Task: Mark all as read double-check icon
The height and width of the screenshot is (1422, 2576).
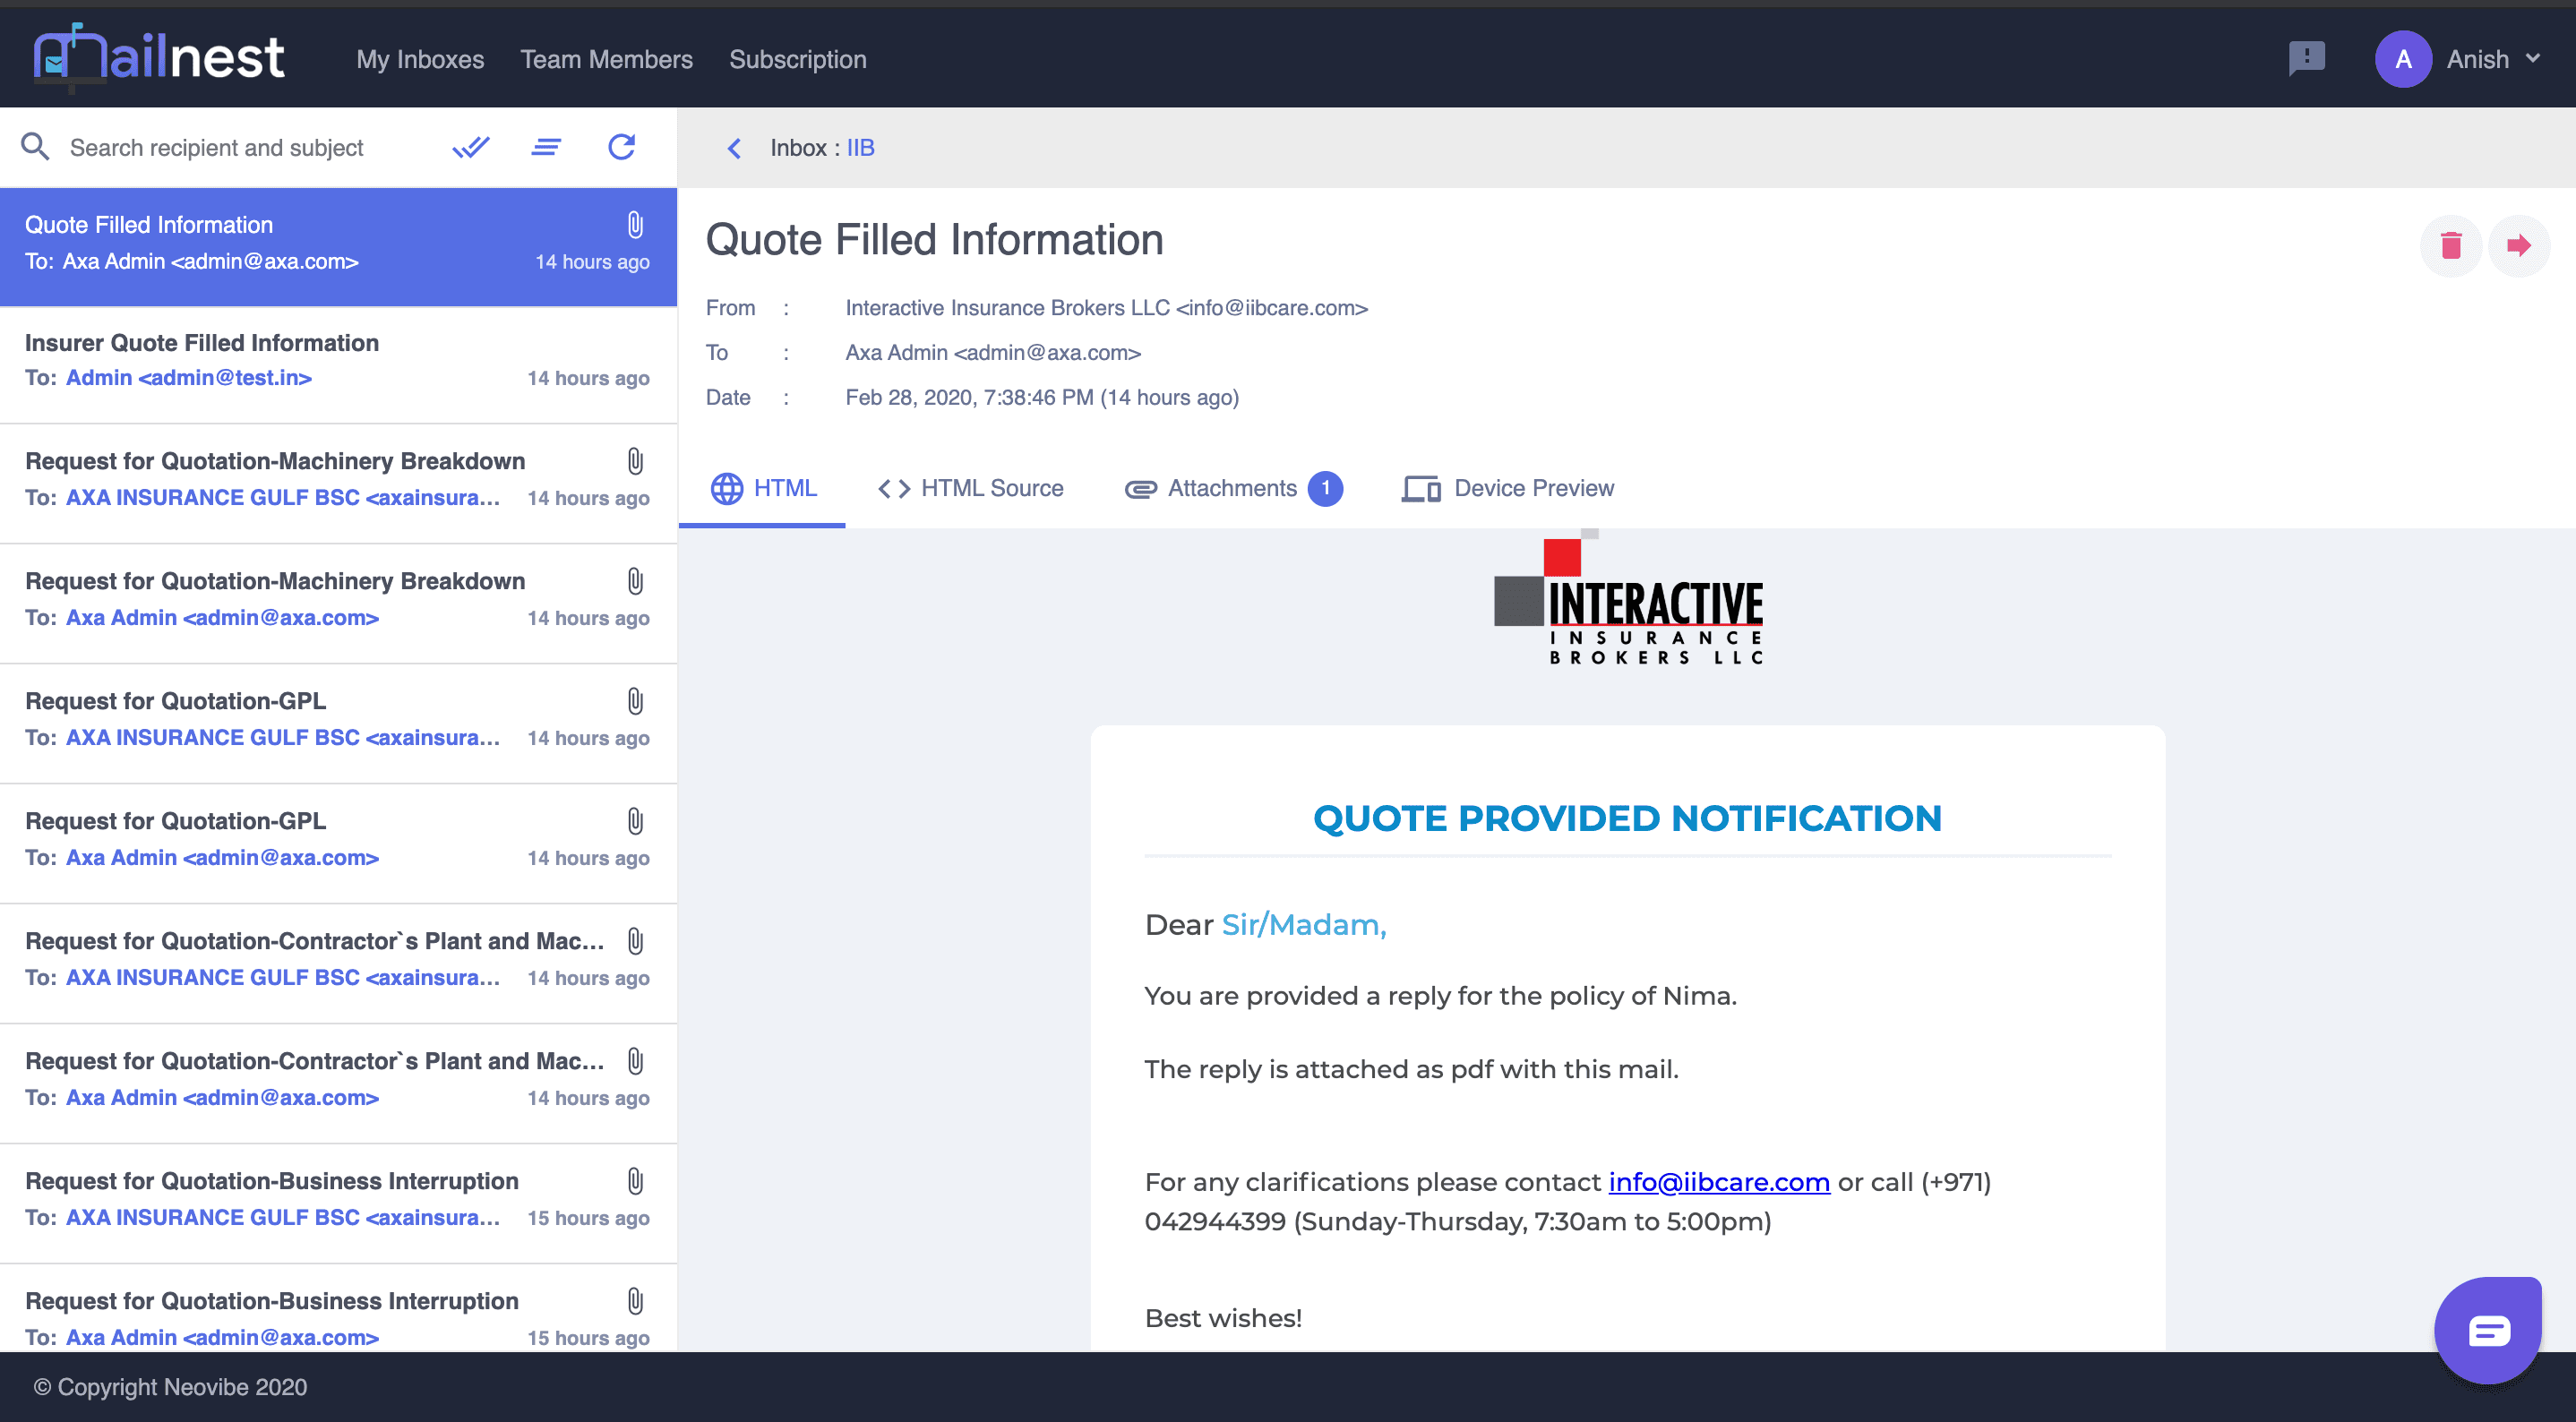Action: (x=471, y=147)
